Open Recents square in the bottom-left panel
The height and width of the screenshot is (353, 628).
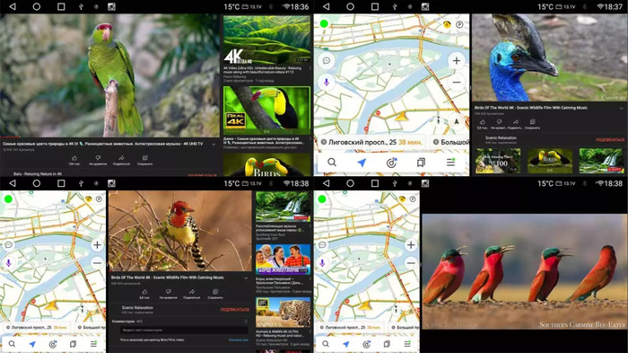[61, 183]
